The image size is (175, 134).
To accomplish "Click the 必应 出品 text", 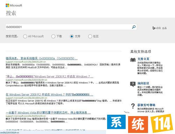I will coord(161,28).
